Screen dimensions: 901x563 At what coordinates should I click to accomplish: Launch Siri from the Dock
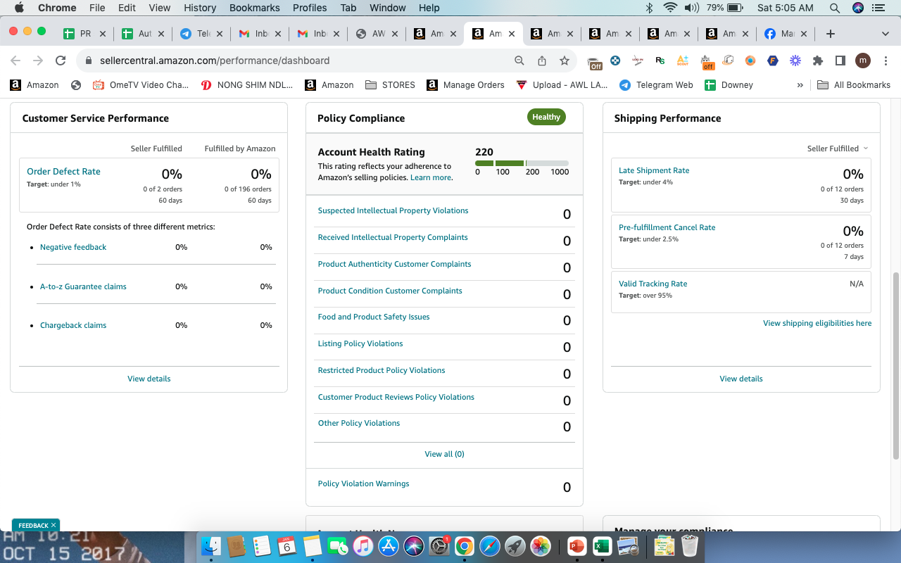click(x=413, y=546)
